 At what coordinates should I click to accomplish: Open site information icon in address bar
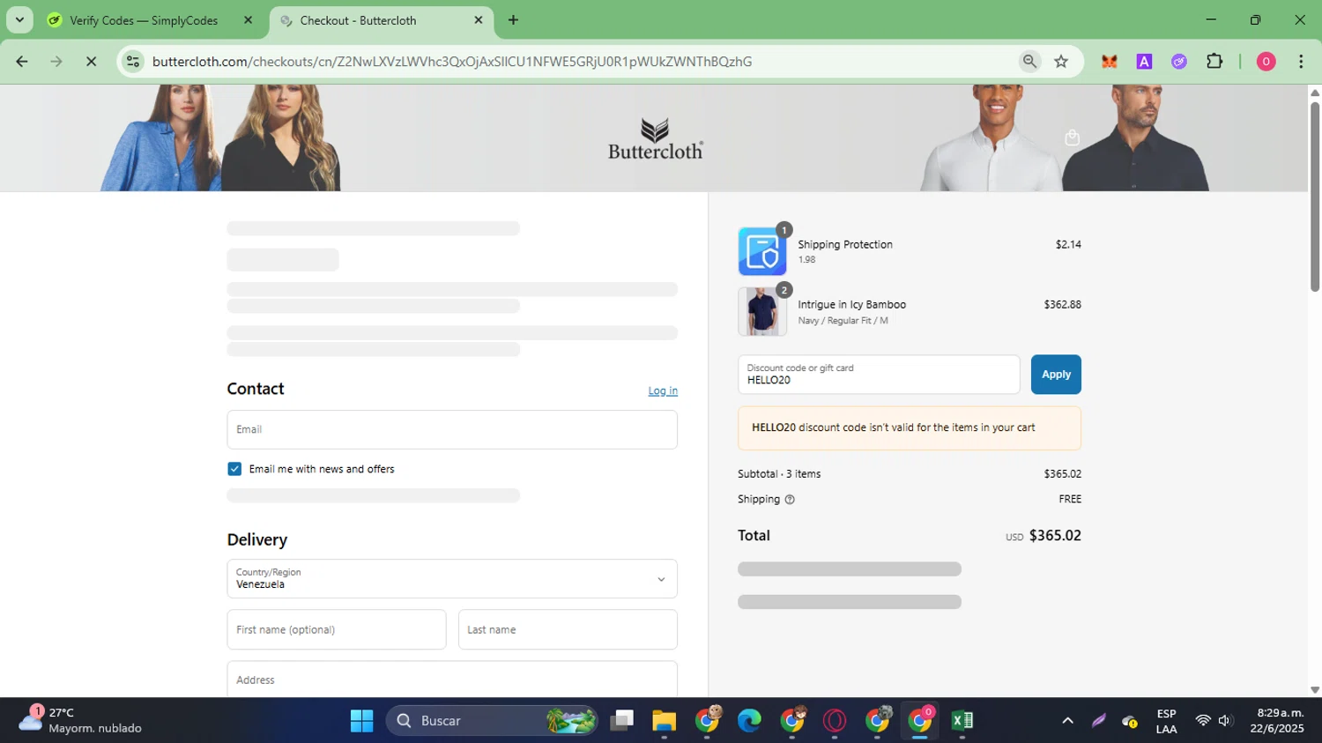pos(133,61)
